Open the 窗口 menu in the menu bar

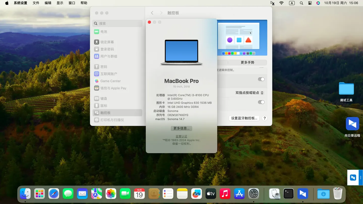pyautogui.click(x=72, y=3)
